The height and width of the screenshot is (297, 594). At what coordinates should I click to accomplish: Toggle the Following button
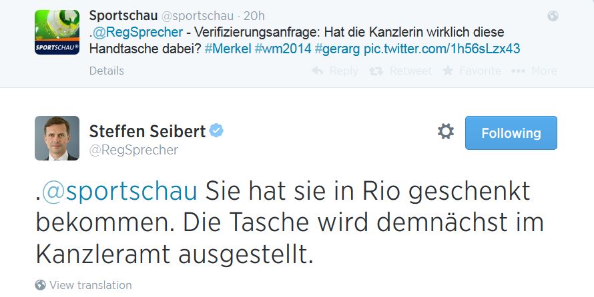coord(511,133)
